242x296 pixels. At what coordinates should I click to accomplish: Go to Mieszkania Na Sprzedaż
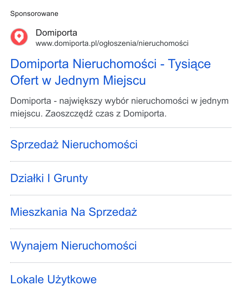(74, 212)
